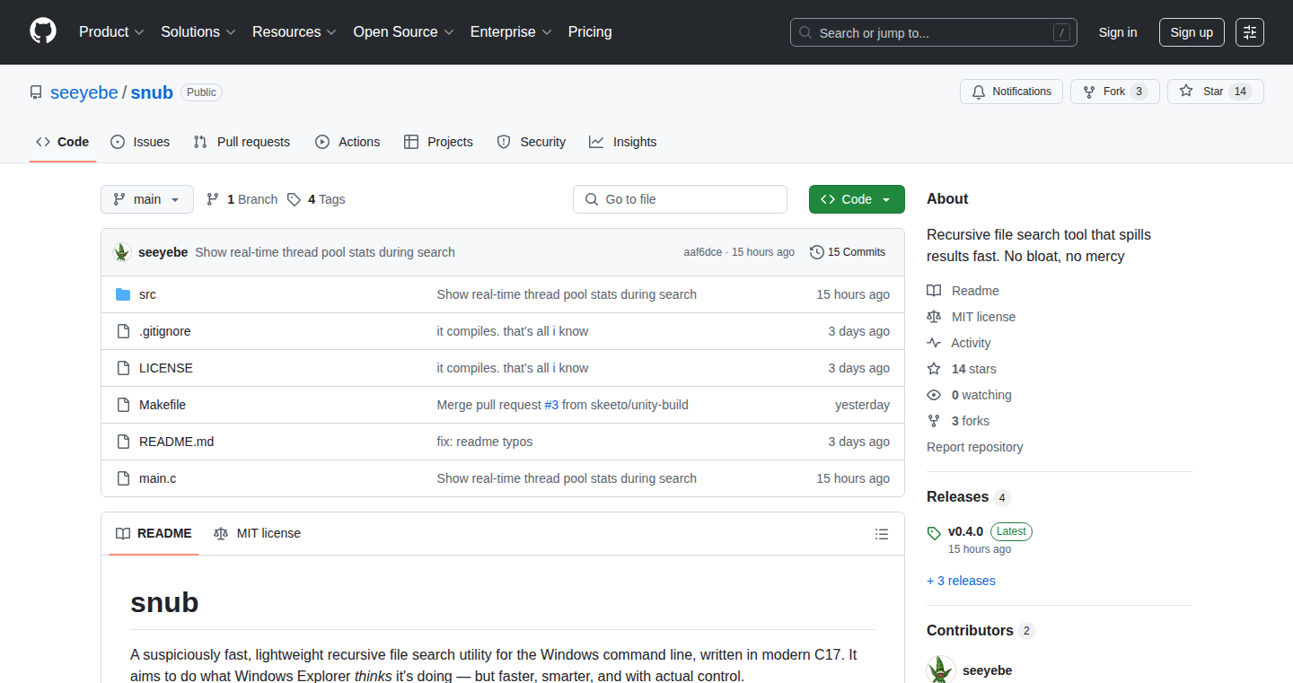
Task: Click the tag icon beside v0.4.0
Action: (934, 532)
